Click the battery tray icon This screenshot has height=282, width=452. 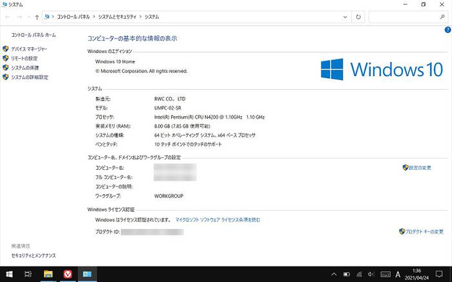click(x=347, y=274)
